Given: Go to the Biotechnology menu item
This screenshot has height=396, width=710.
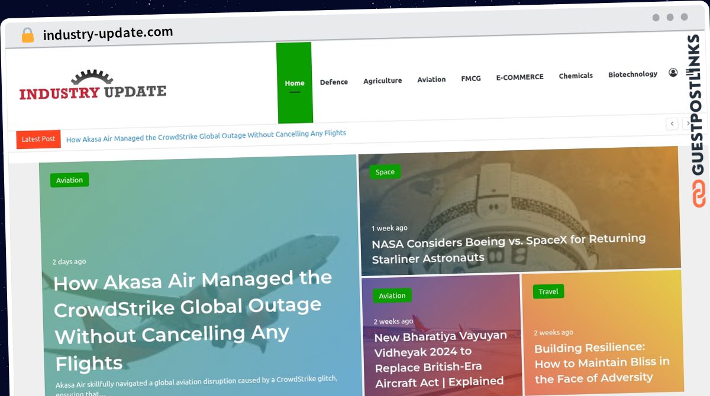Looking at the screenshot, I should pyautogui.click(x=632, y=74).
